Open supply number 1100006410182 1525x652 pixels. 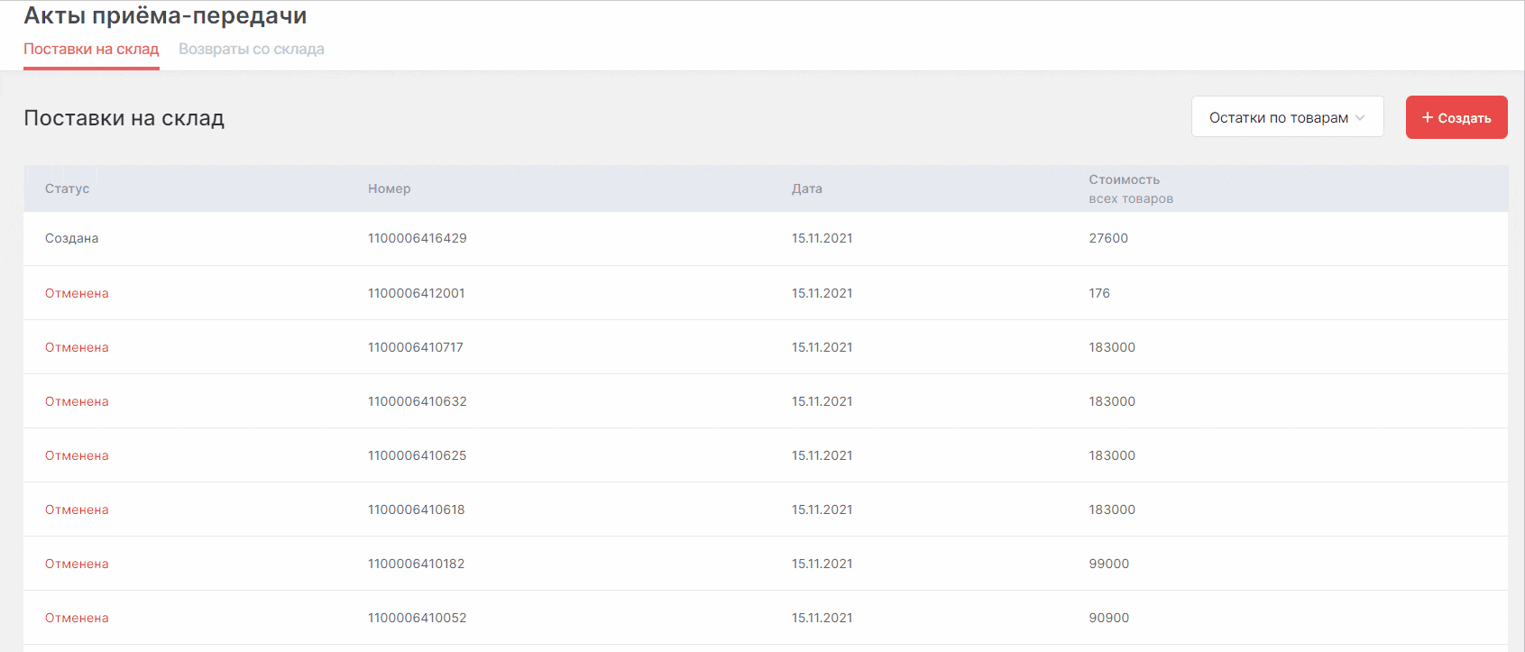coord(417,564)
